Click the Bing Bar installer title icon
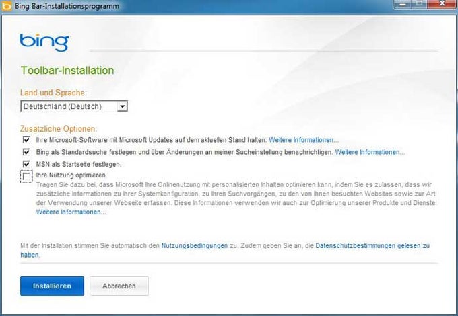 pos(7,6)
